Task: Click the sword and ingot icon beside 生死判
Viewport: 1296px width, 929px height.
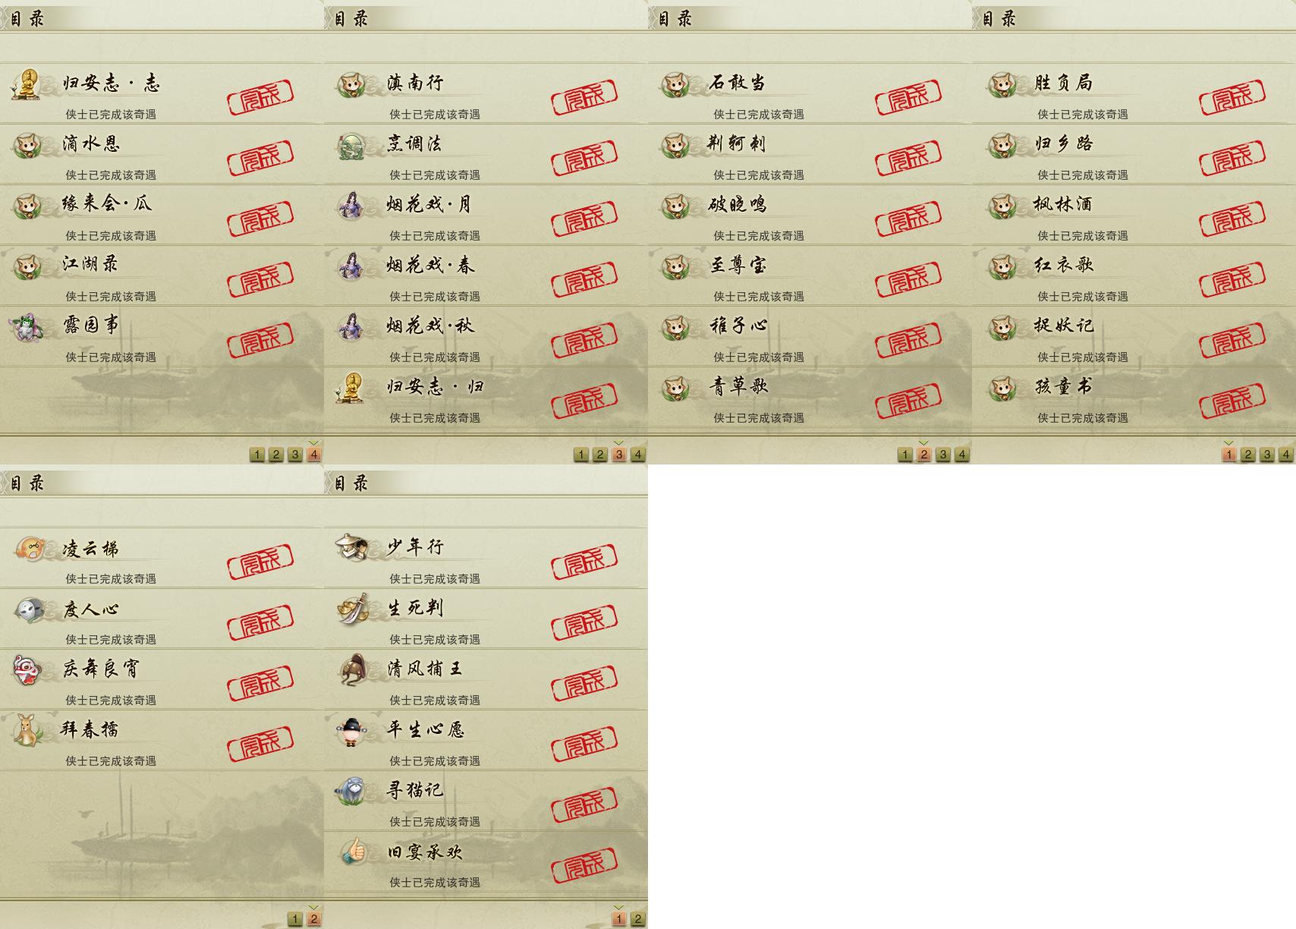Action: pos(352,608)
